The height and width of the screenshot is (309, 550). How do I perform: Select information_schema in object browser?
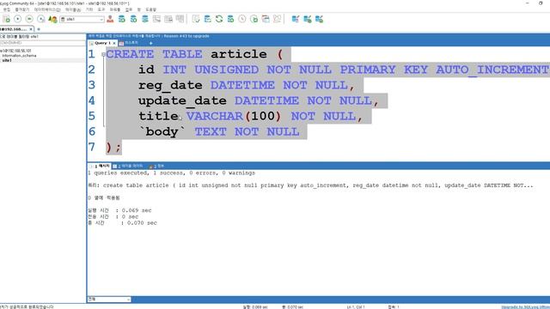19,56
